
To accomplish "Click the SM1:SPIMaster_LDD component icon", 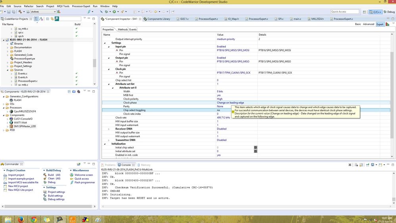I will (11, 126).
